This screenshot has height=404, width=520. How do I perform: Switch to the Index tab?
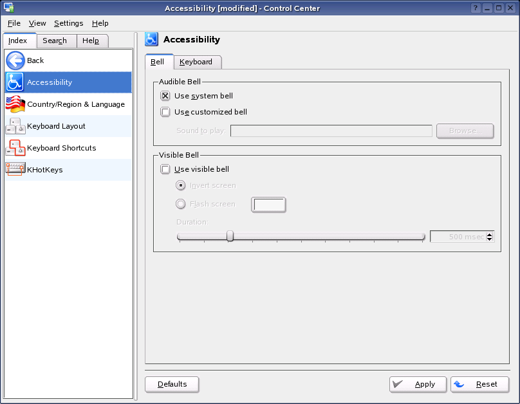click(19, 41)
